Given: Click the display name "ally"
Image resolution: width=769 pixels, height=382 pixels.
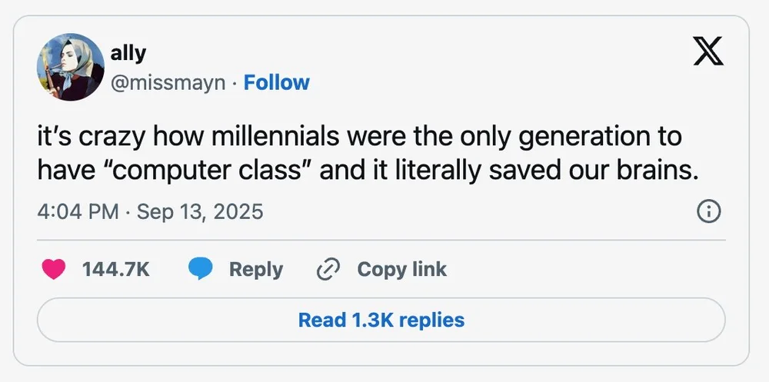Looking at the screenshot, I should tap(128, 53).
